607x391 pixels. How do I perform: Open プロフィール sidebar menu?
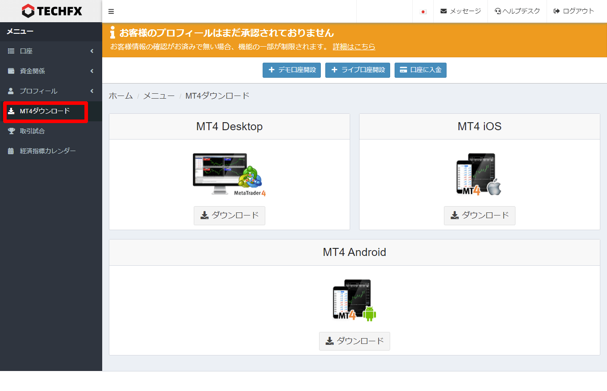tap(51, 91)
